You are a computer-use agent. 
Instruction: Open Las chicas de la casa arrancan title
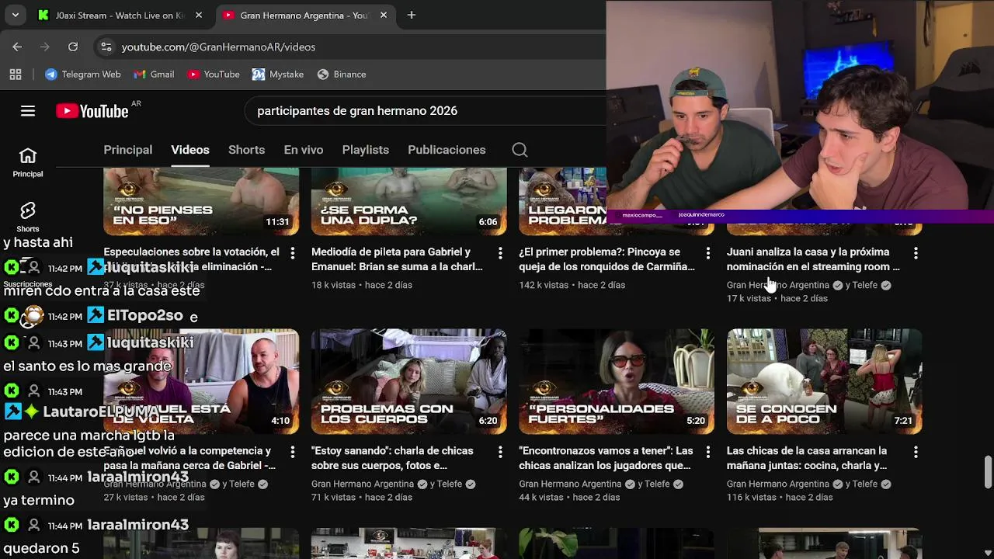click(807, 458)
